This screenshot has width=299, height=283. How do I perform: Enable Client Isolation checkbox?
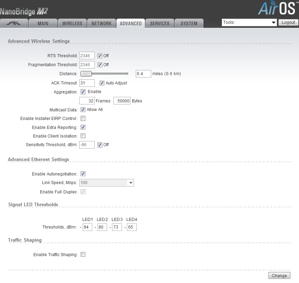tap(83, 136)
